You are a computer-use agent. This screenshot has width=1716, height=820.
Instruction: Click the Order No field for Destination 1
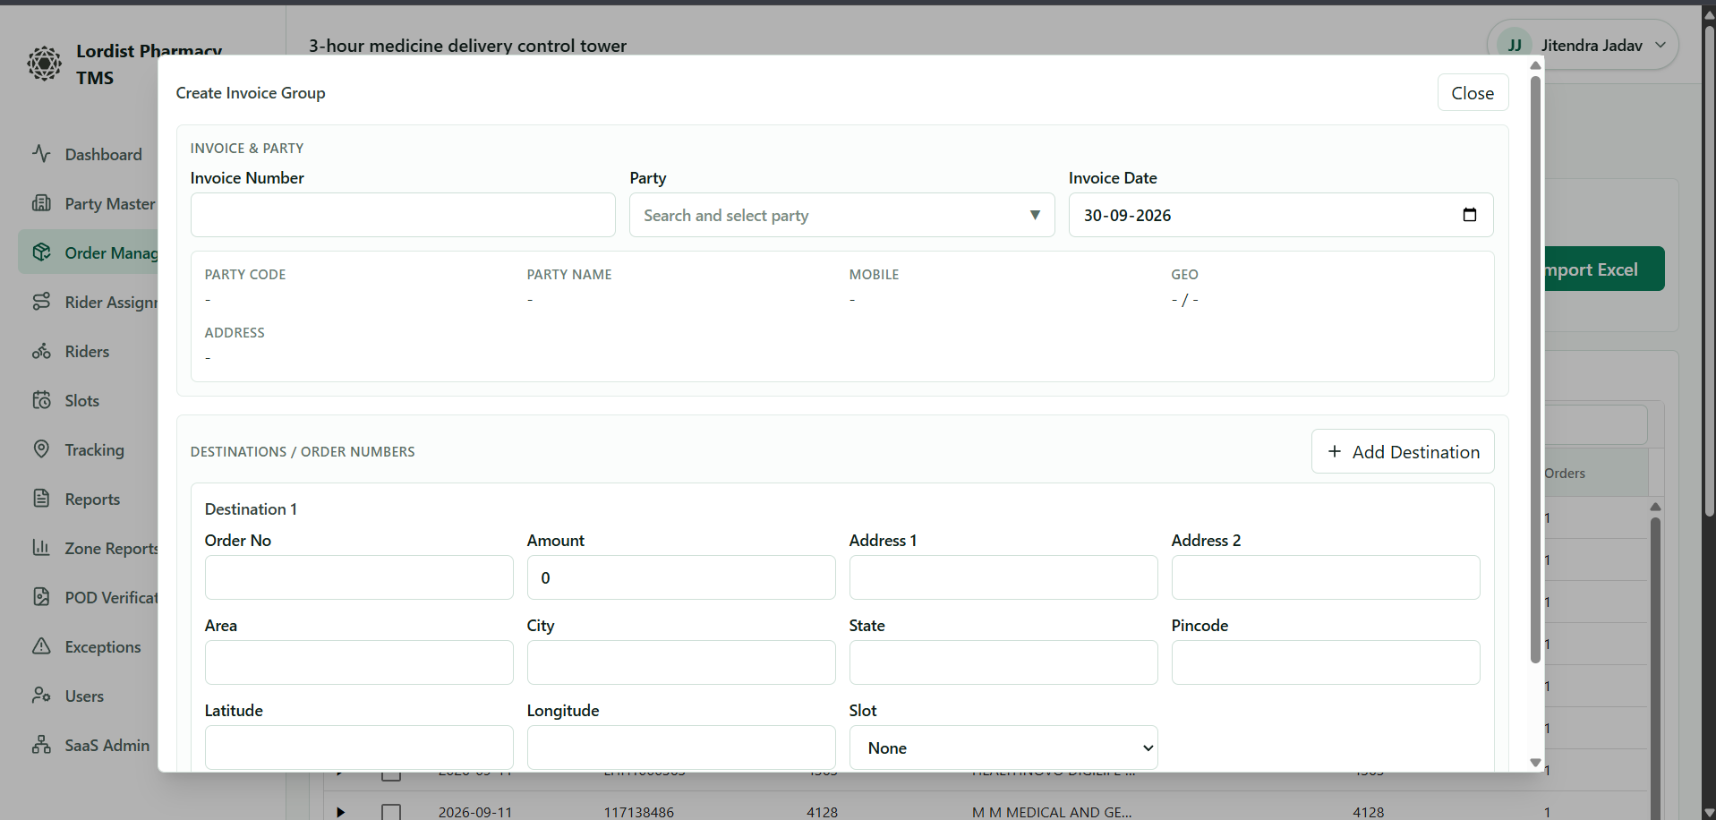359,577
